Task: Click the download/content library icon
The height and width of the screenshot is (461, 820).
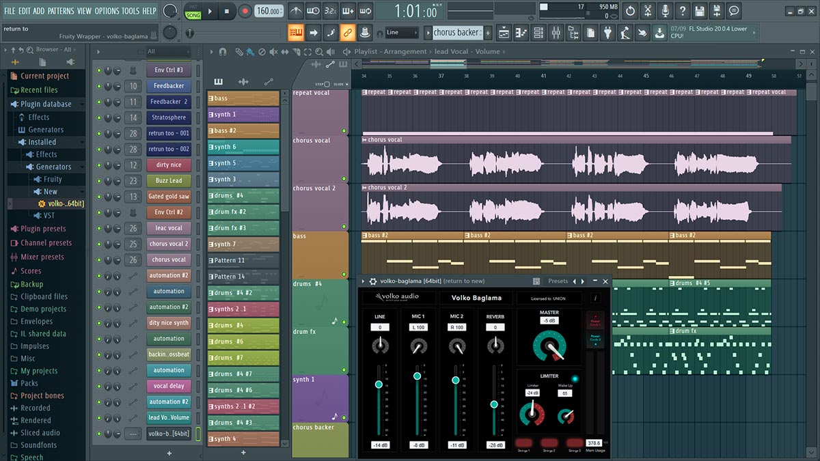Action: 659,32
